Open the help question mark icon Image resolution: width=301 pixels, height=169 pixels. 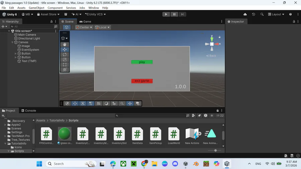click(290, 14)
